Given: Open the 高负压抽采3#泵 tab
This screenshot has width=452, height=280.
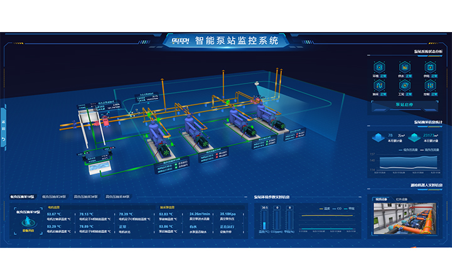Looking at the screenshot, I should coord(87,197).
